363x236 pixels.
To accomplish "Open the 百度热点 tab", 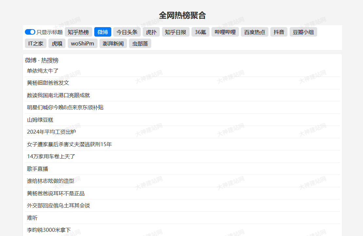I will tap(255, 32).
